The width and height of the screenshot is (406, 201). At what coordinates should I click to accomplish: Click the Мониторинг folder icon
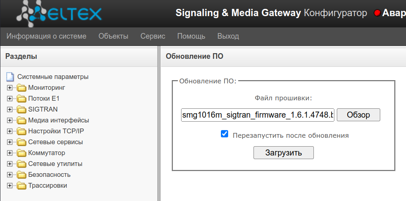click(x=22, y=88)
